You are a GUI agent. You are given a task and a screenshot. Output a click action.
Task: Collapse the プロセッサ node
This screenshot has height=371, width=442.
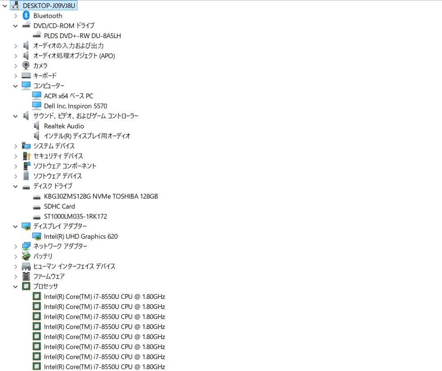(16, 286)
